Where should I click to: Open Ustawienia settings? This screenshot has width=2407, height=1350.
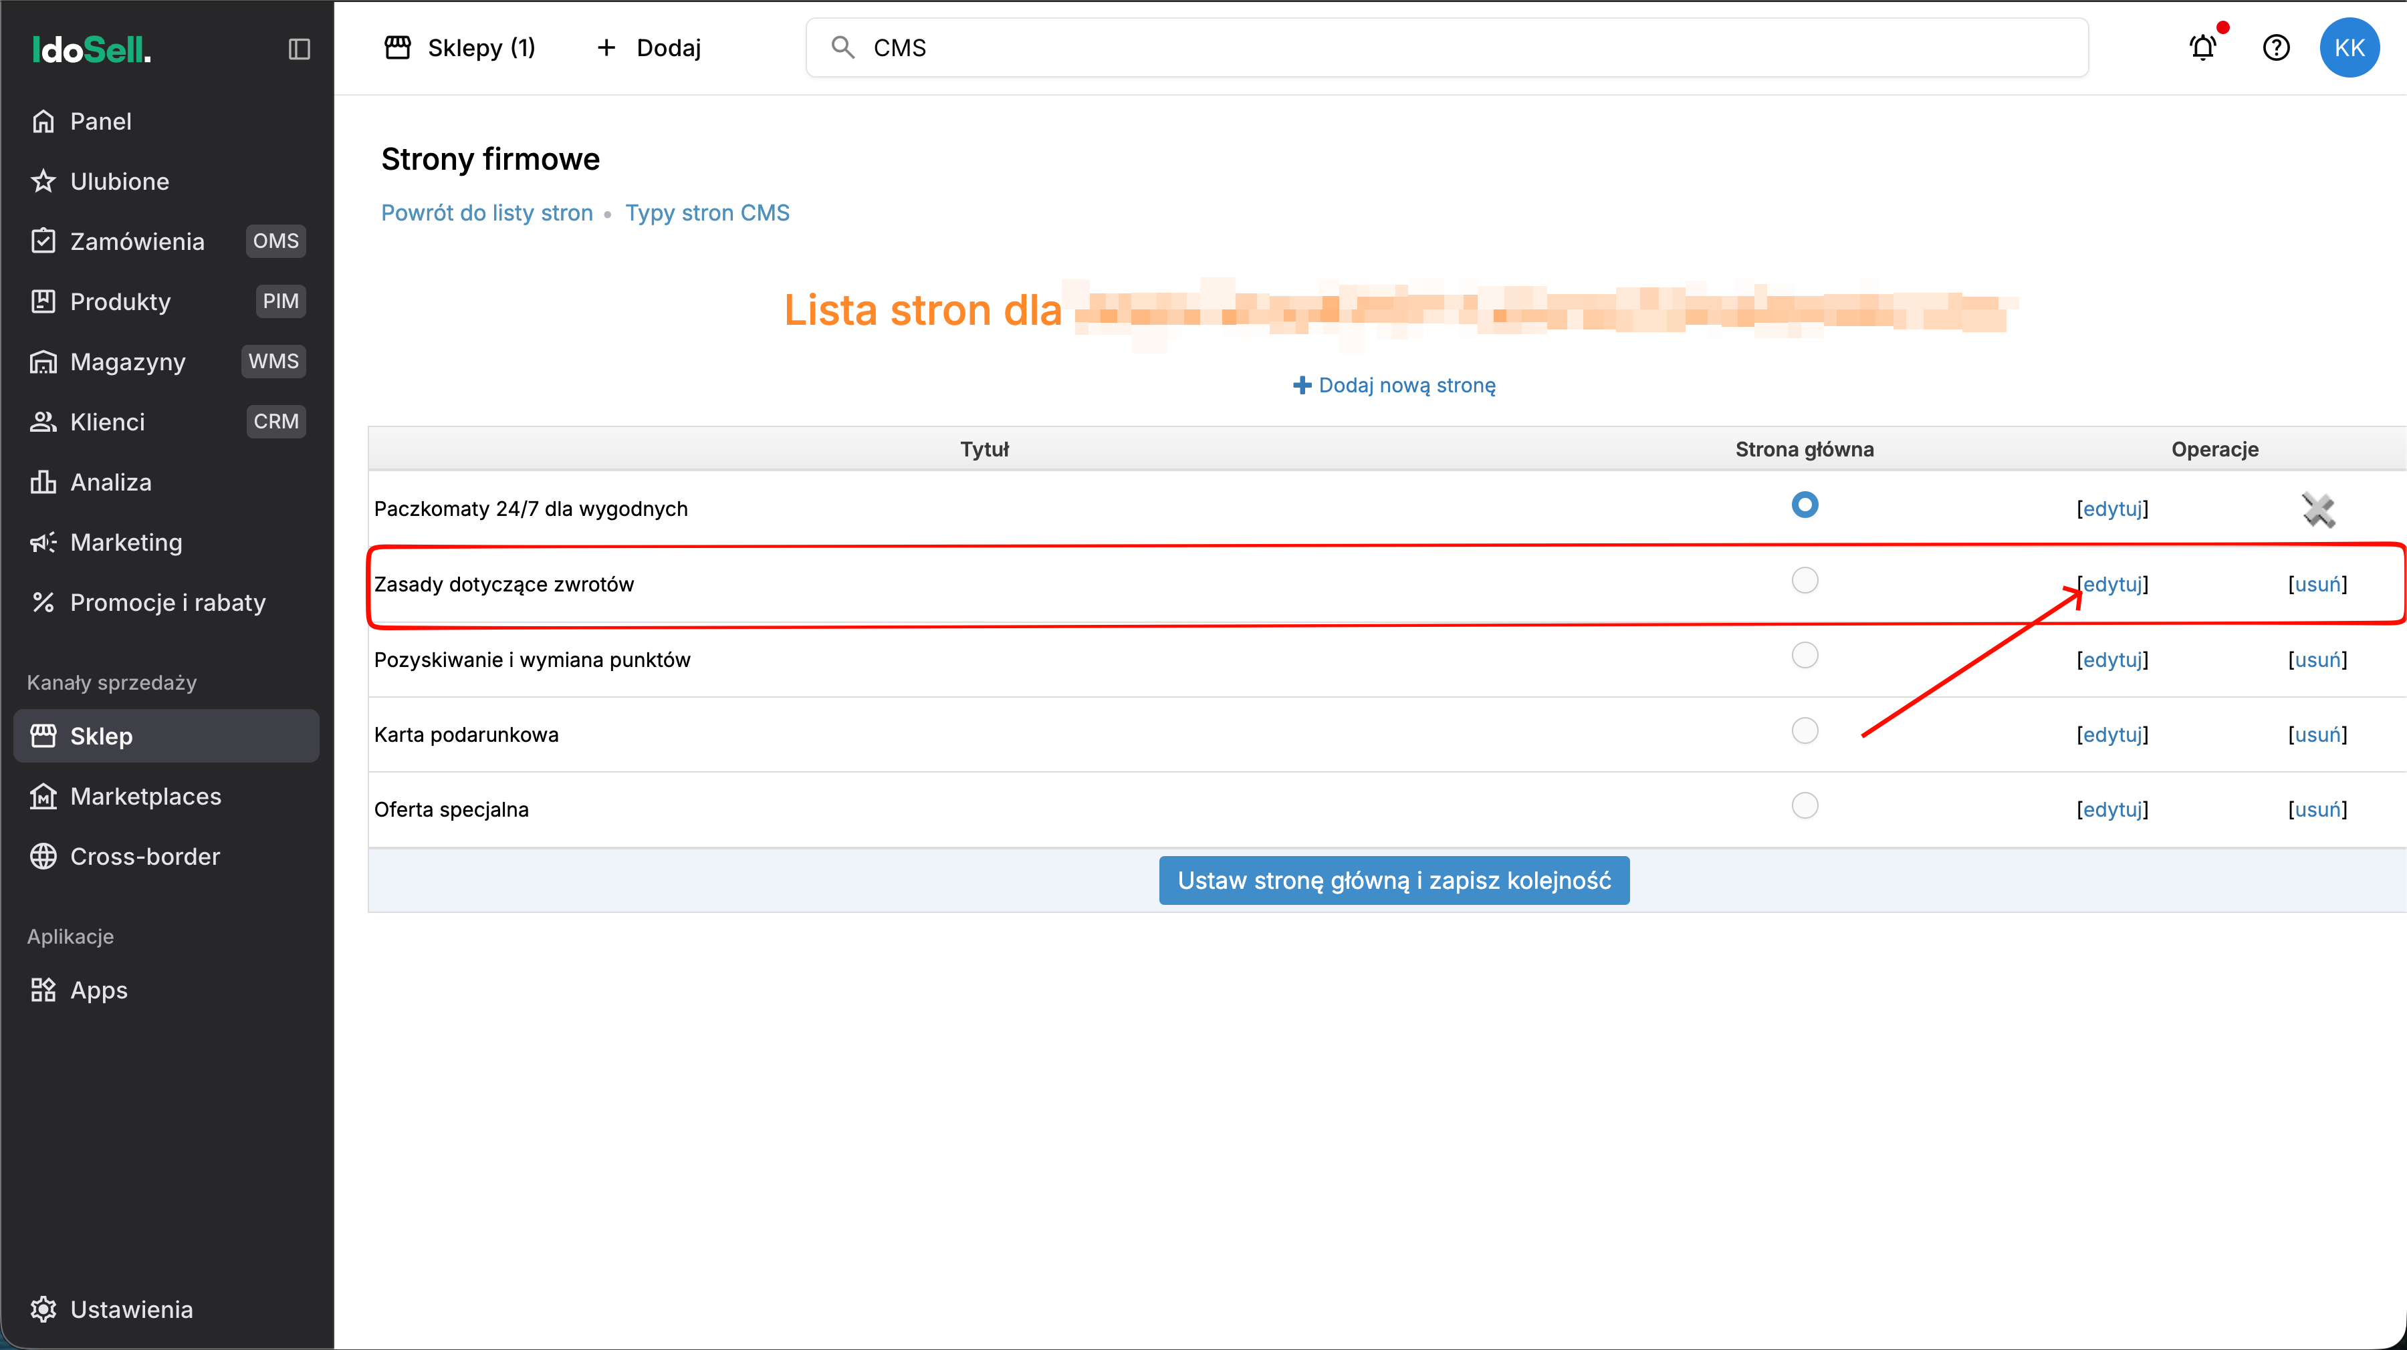(x=166, y=1310)
